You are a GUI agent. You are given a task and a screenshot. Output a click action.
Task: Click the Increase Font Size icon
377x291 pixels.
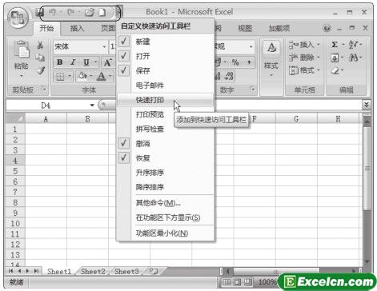pos(107,62)
